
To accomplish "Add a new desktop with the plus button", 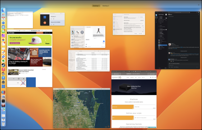I will tap(199, 5).
